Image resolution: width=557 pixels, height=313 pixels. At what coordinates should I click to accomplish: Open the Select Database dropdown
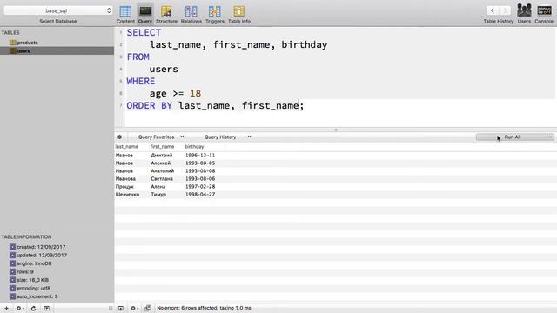click(x=58, y=10)
